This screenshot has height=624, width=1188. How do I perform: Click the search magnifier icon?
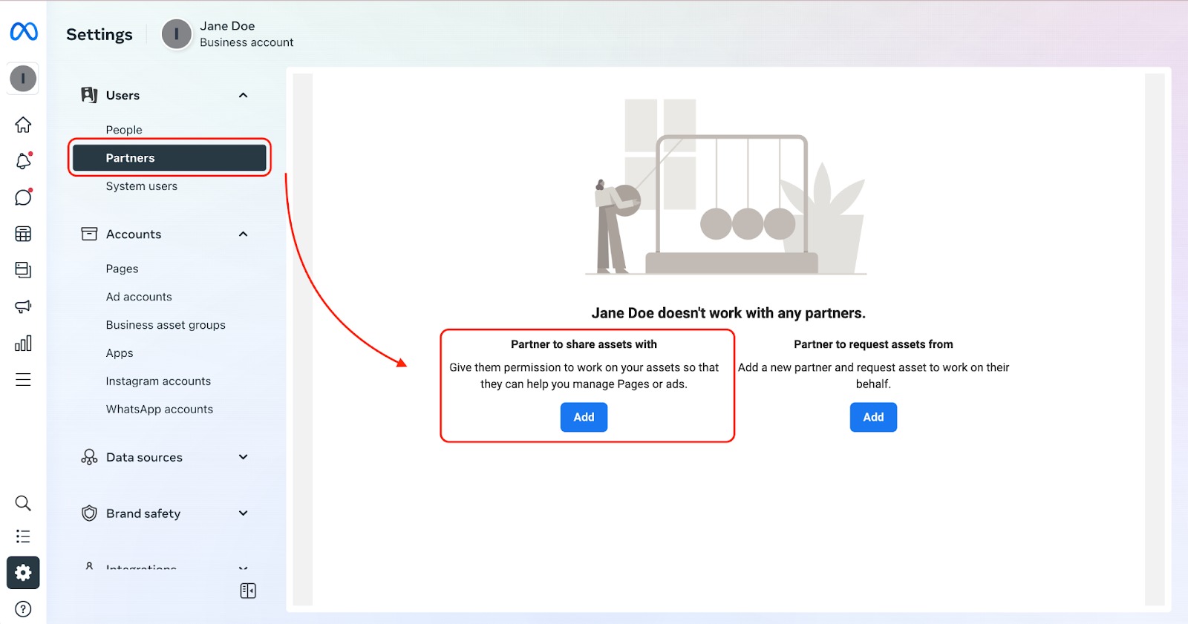pyautogui.click(x=23, y=503)
